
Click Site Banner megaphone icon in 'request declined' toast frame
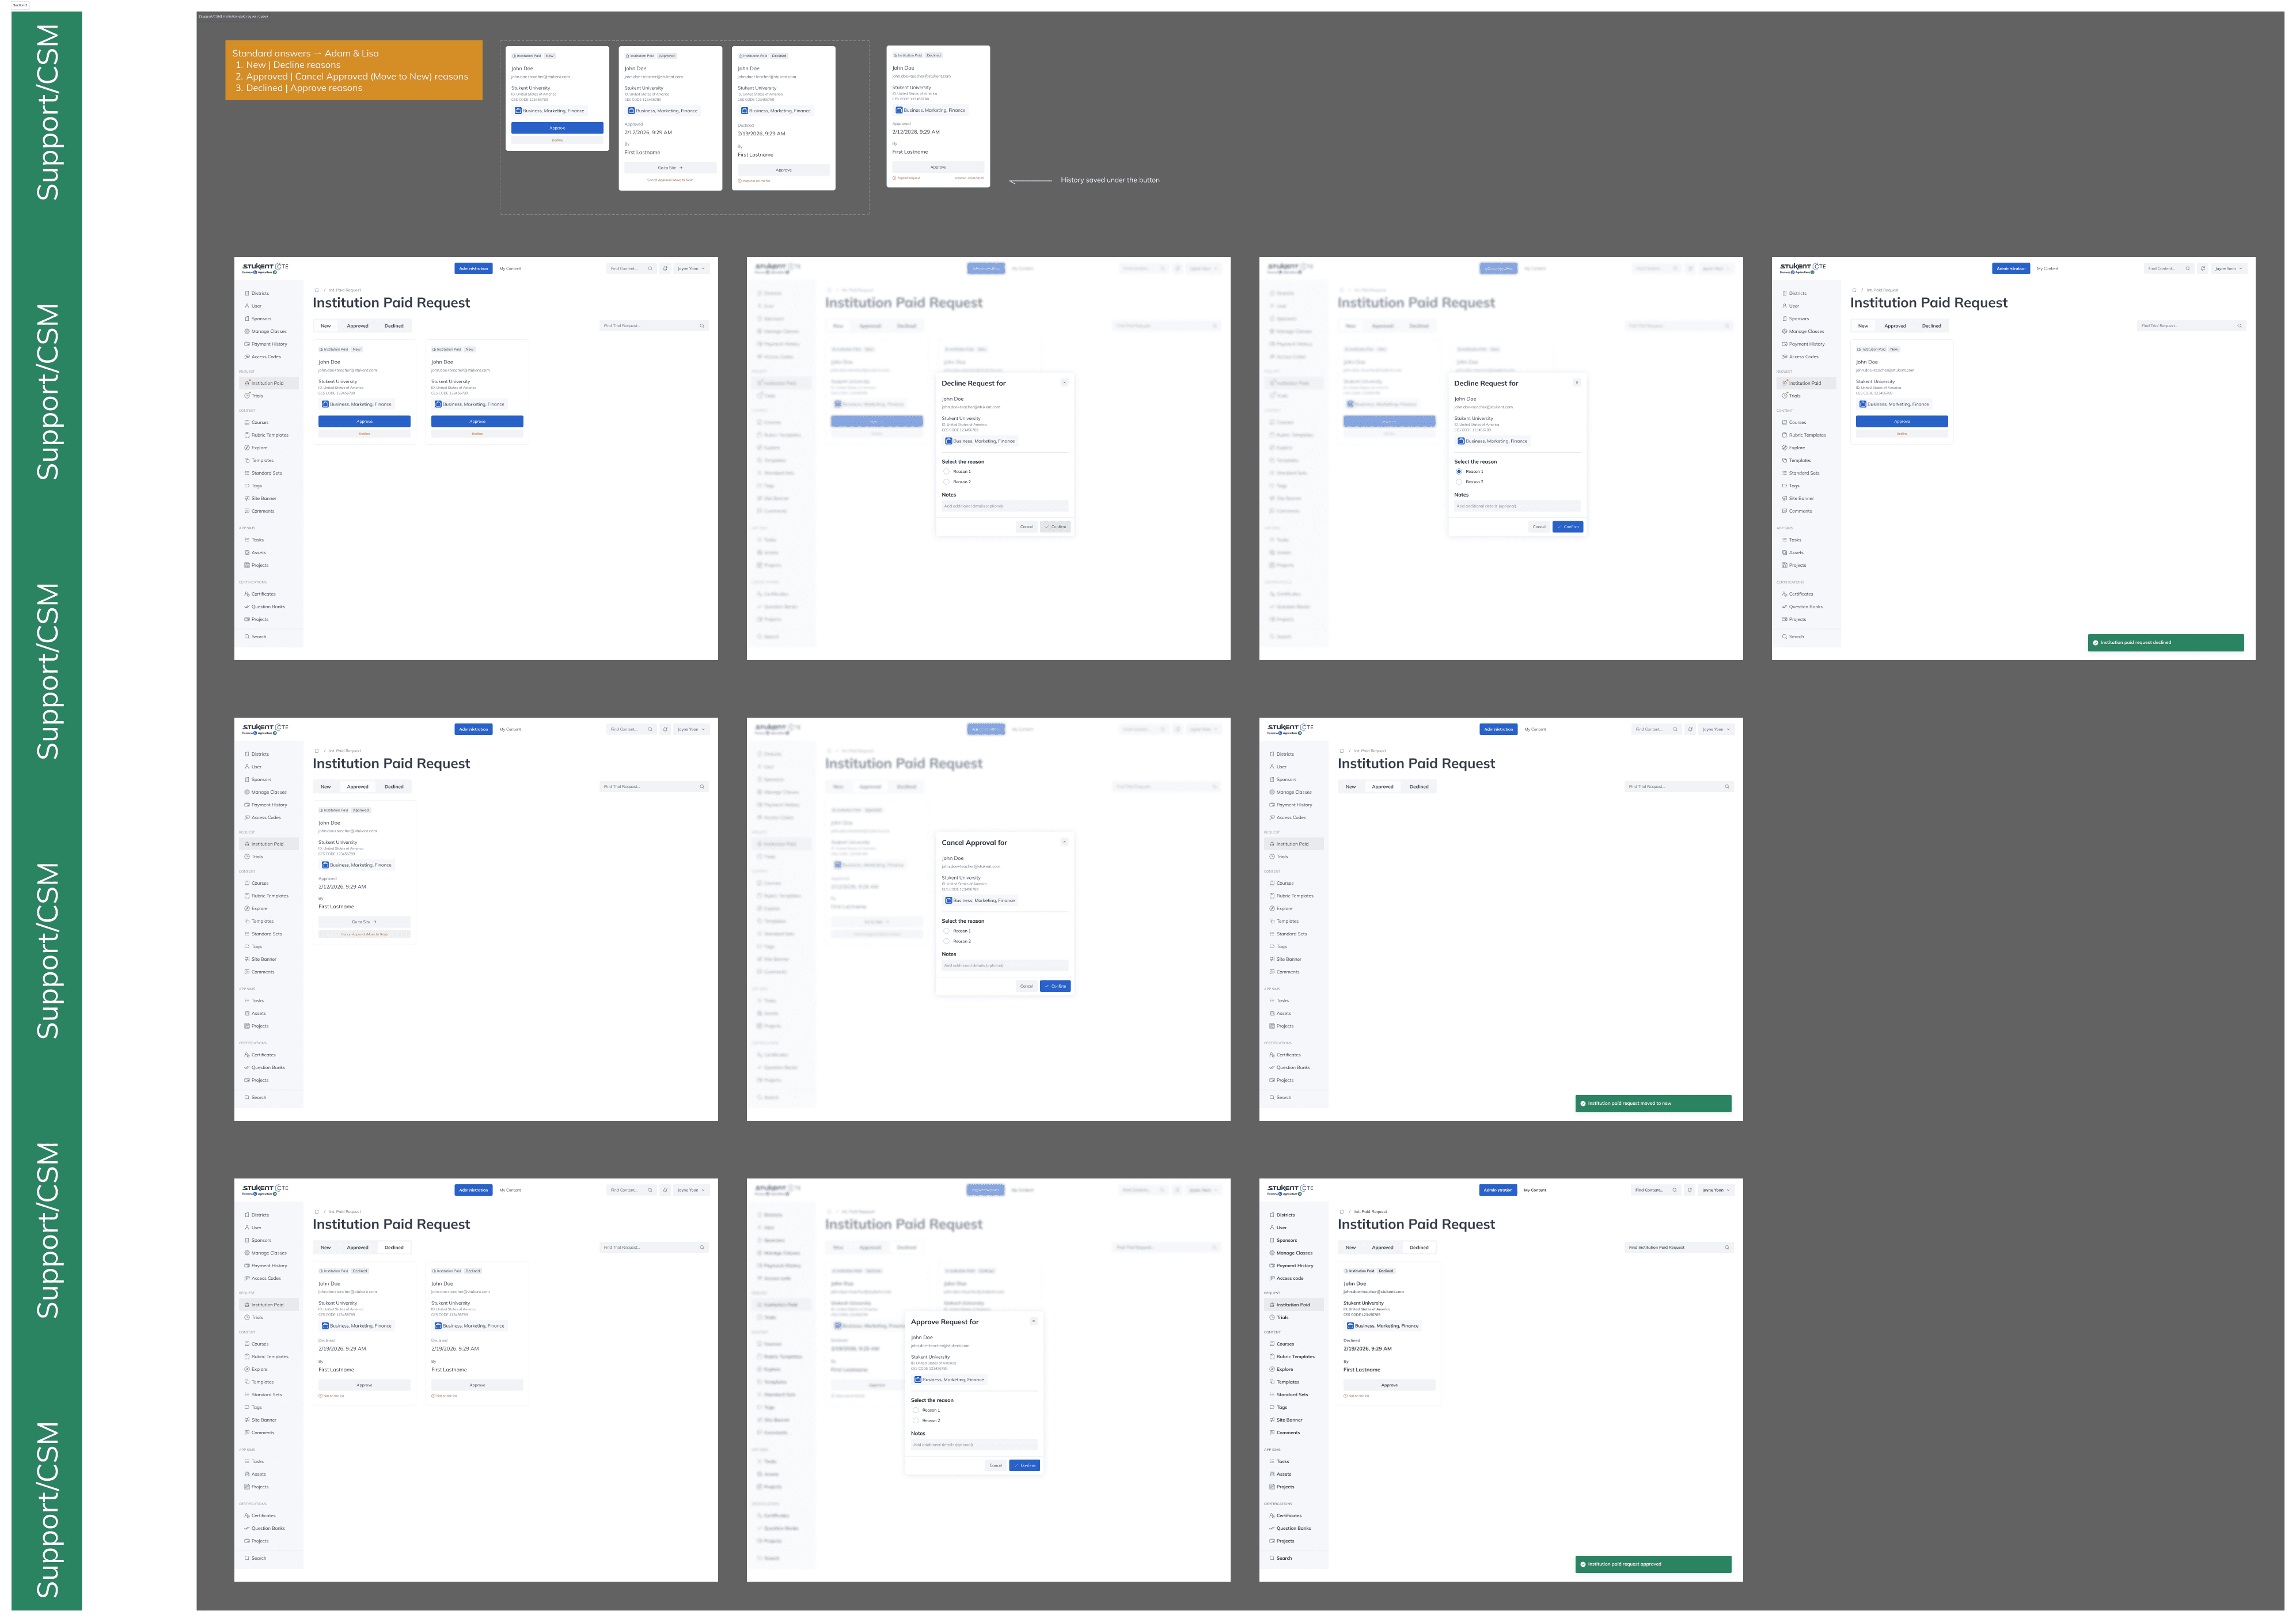point(1785,498)
